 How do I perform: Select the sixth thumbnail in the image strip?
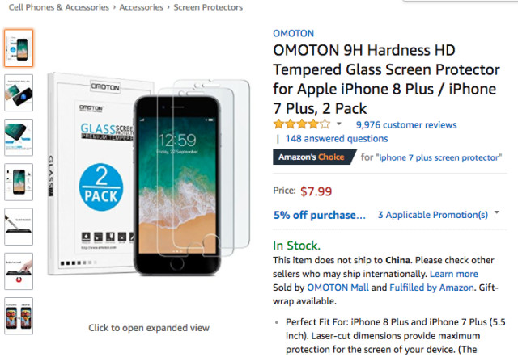tap(19, 271)
